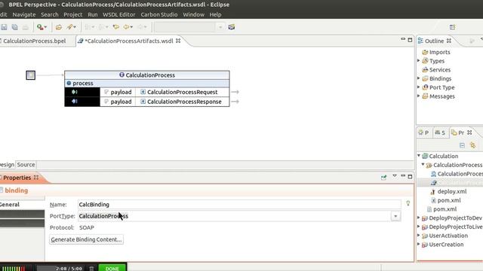Open the WSDL Editor menu
Screen dimensions: 483x271
click(119, 14)
